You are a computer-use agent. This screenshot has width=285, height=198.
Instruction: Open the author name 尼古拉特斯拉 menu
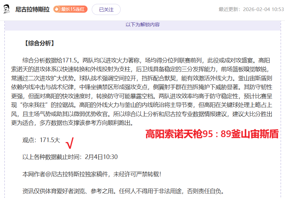point(32,9)
